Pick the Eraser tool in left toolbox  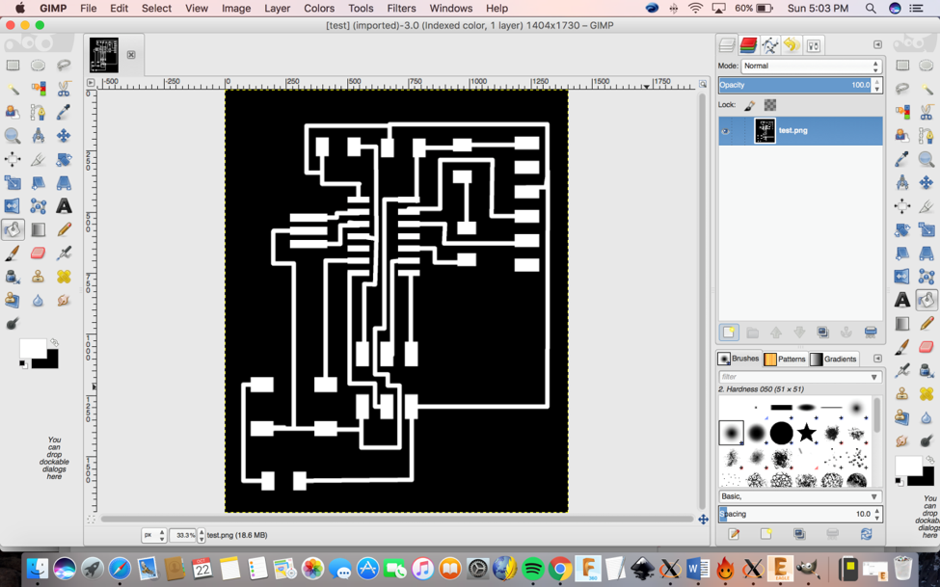click(39, 253)
